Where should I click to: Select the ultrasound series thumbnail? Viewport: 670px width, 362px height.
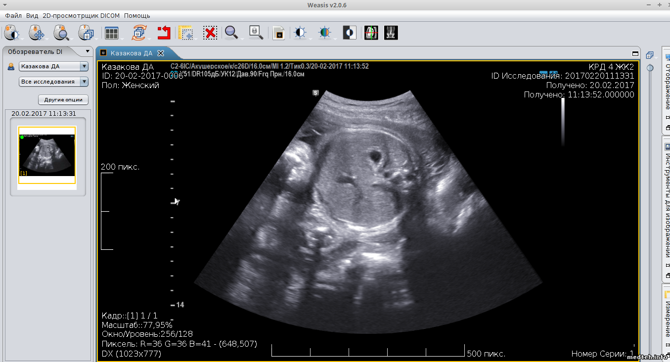(47, 155)
